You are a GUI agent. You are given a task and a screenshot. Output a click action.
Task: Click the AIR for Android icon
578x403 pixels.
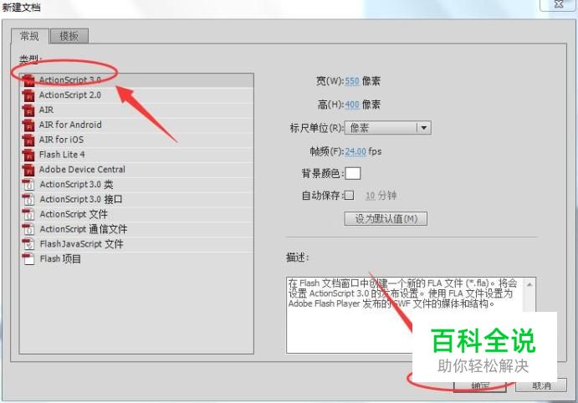point(28,125)
